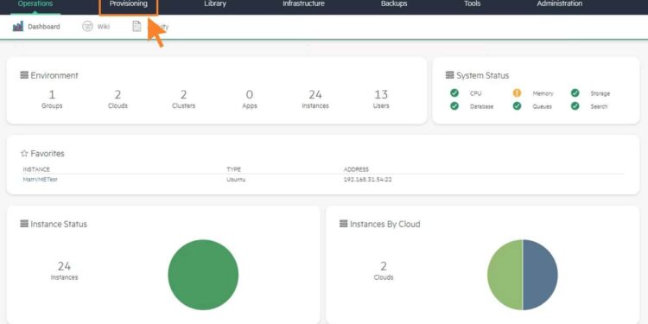Screen dimensions: 648x324
Task: Open the Backups menu
Action: pyautogui.click(x=394, y=3)
